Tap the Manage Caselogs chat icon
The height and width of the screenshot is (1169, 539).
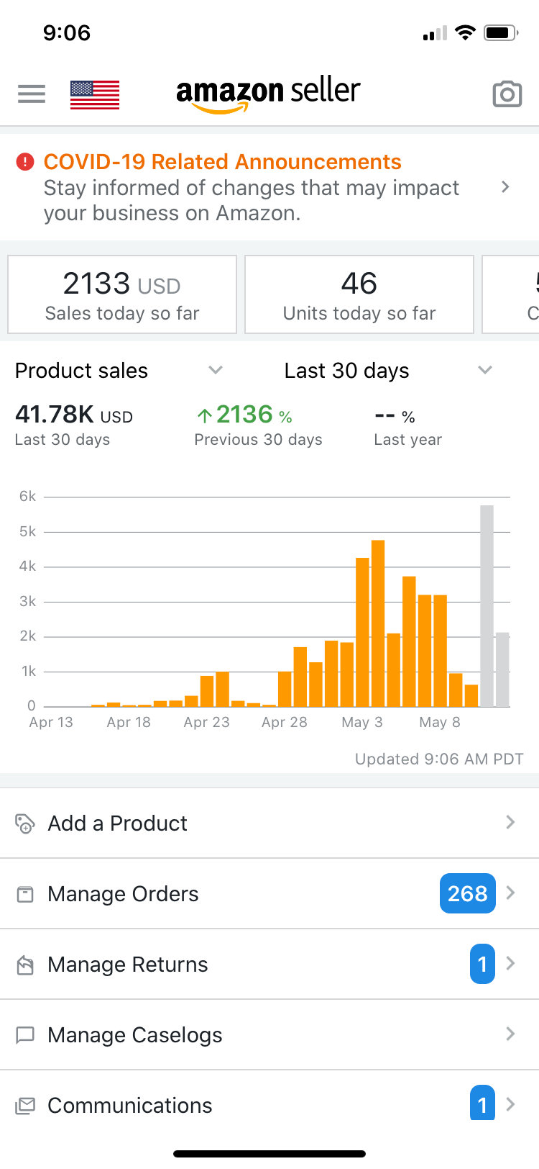click(x=25, y=1035)
